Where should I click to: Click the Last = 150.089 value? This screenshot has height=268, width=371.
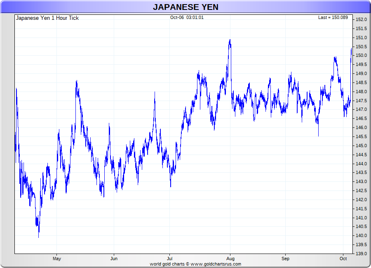coord(333,18)
